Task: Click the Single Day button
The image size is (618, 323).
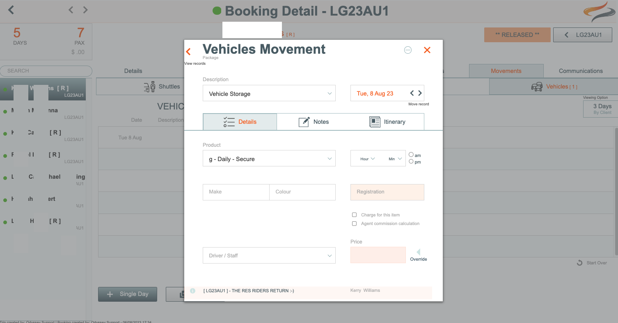Action: click(x=128, y=294)
